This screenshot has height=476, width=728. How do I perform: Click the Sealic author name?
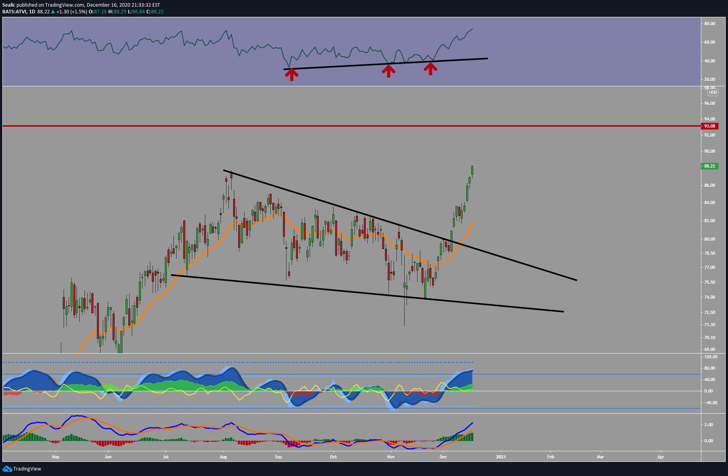coord(9,5)
